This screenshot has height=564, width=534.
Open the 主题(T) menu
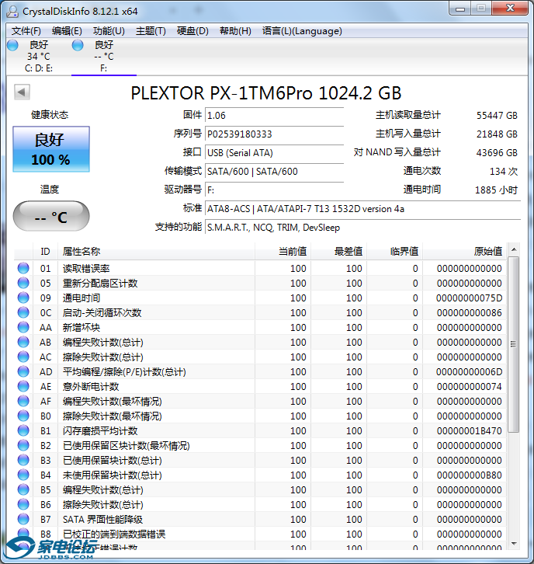(x=151, y=31)
